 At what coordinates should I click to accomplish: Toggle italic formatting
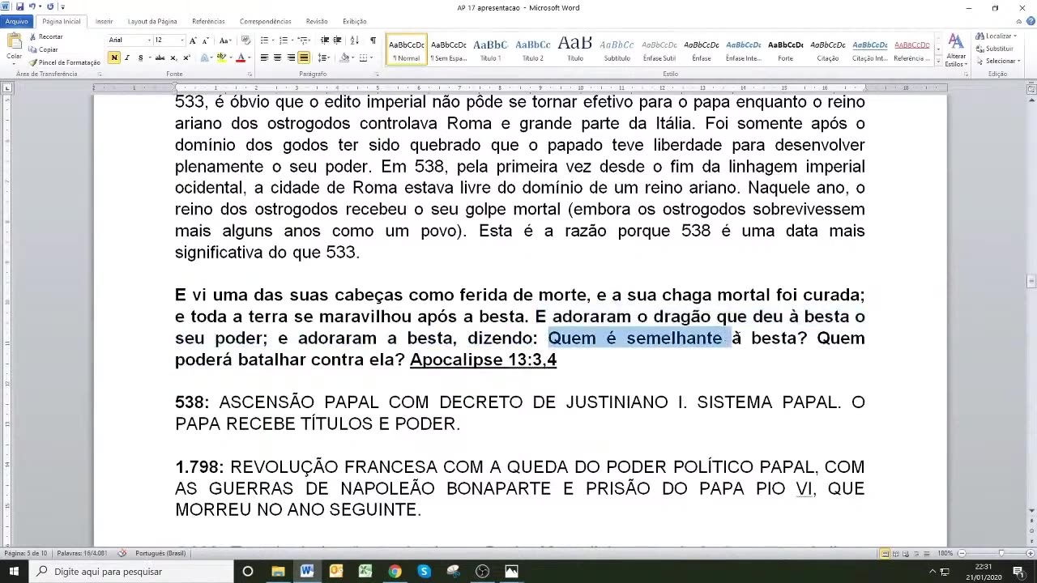tap(127, 57)
